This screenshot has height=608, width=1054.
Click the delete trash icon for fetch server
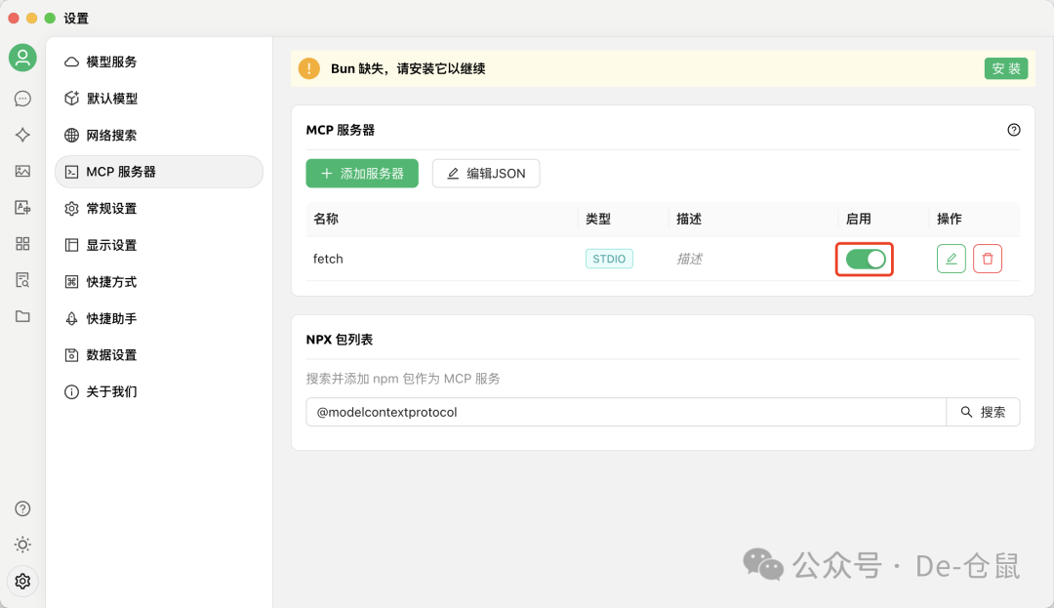pos(988,258)
